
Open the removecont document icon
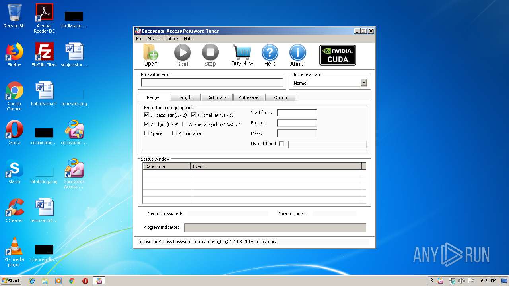pos(44,211)
